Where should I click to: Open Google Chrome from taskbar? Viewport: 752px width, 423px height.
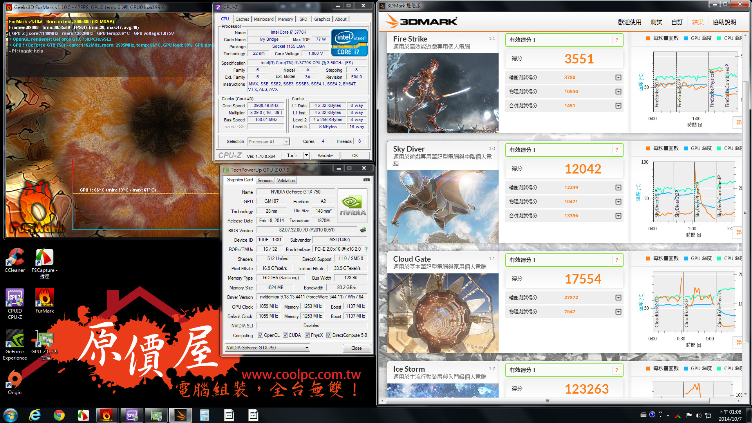point(59,415)
